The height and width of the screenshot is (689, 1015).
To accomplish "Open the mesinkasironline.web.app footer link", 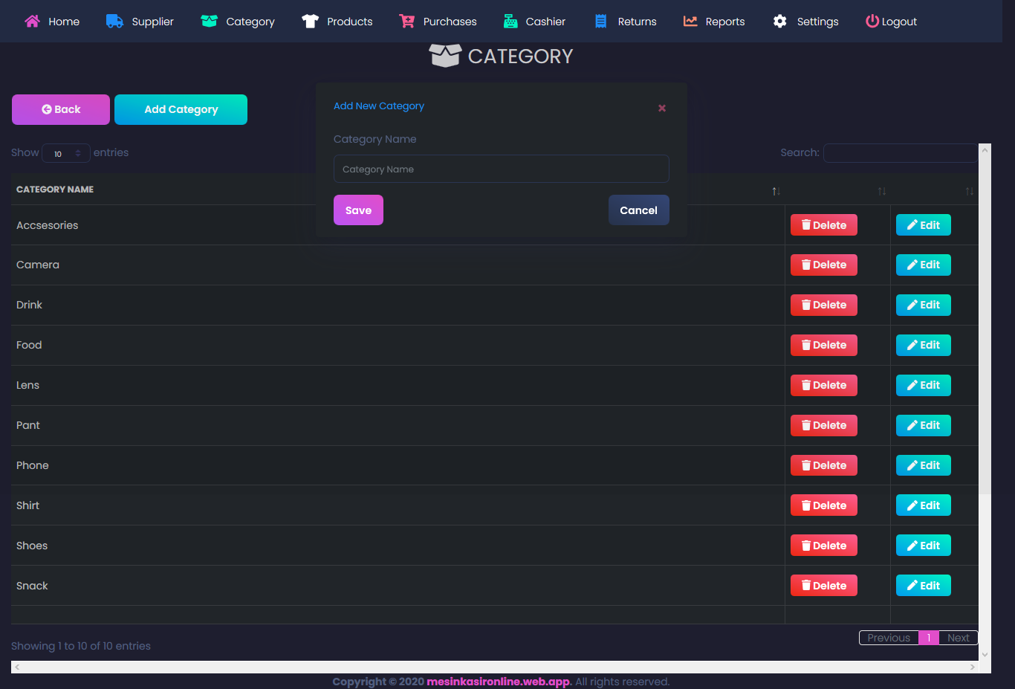I will pyautogui.click(x=498, y=682).
